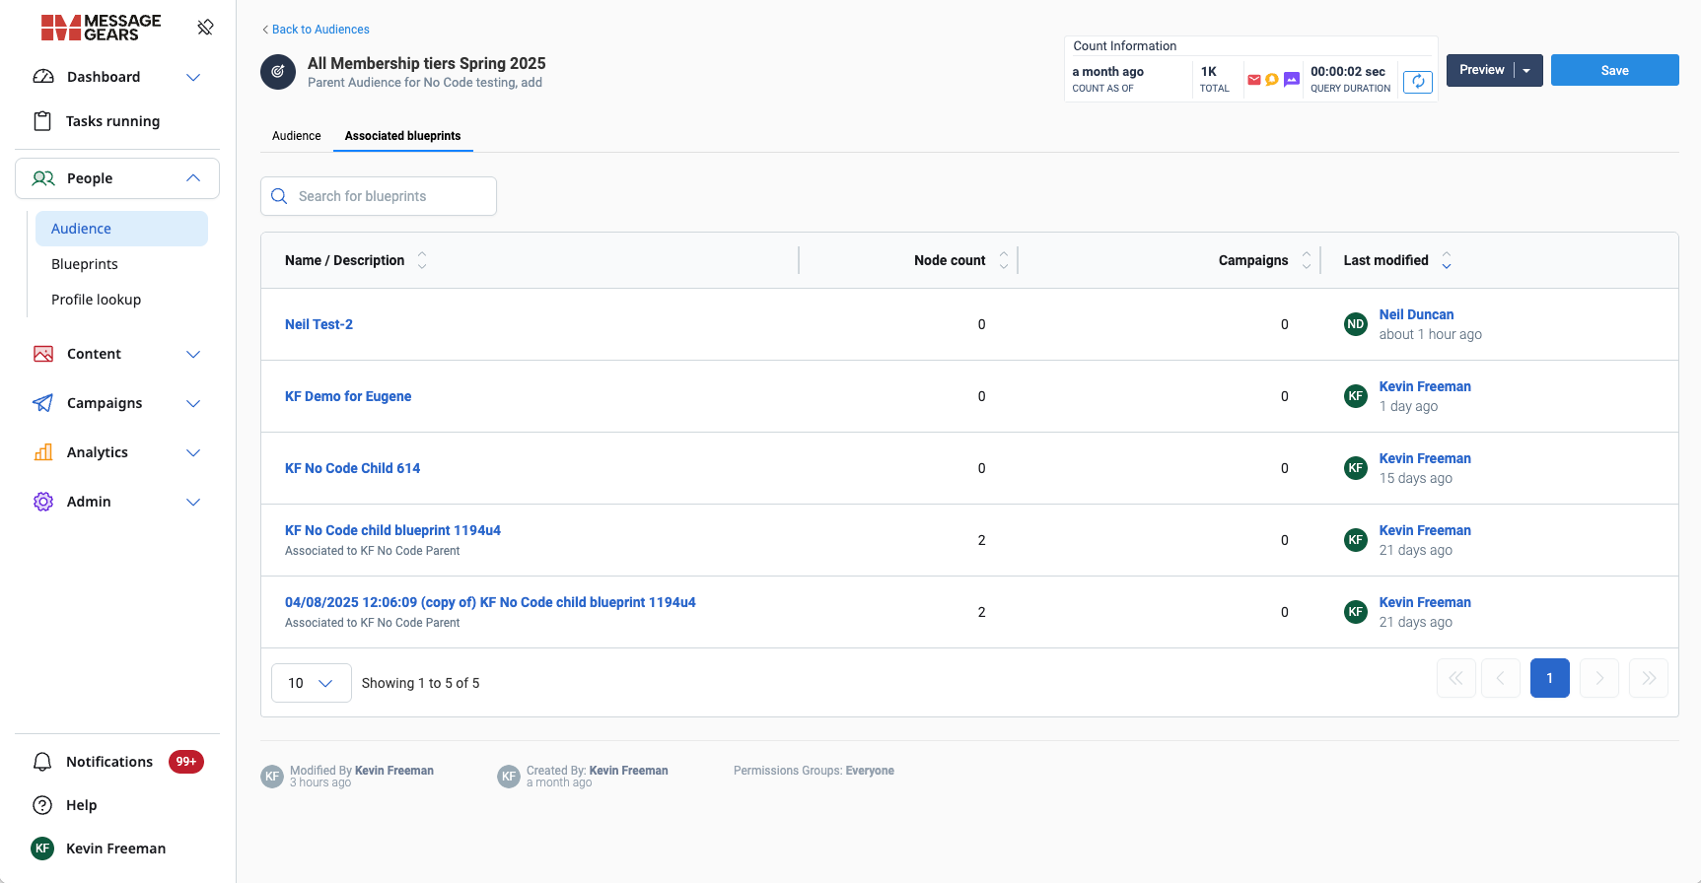Open Profile lookup in sidebar
Viewport: 1701px width, 883px height.
(96, 300)
